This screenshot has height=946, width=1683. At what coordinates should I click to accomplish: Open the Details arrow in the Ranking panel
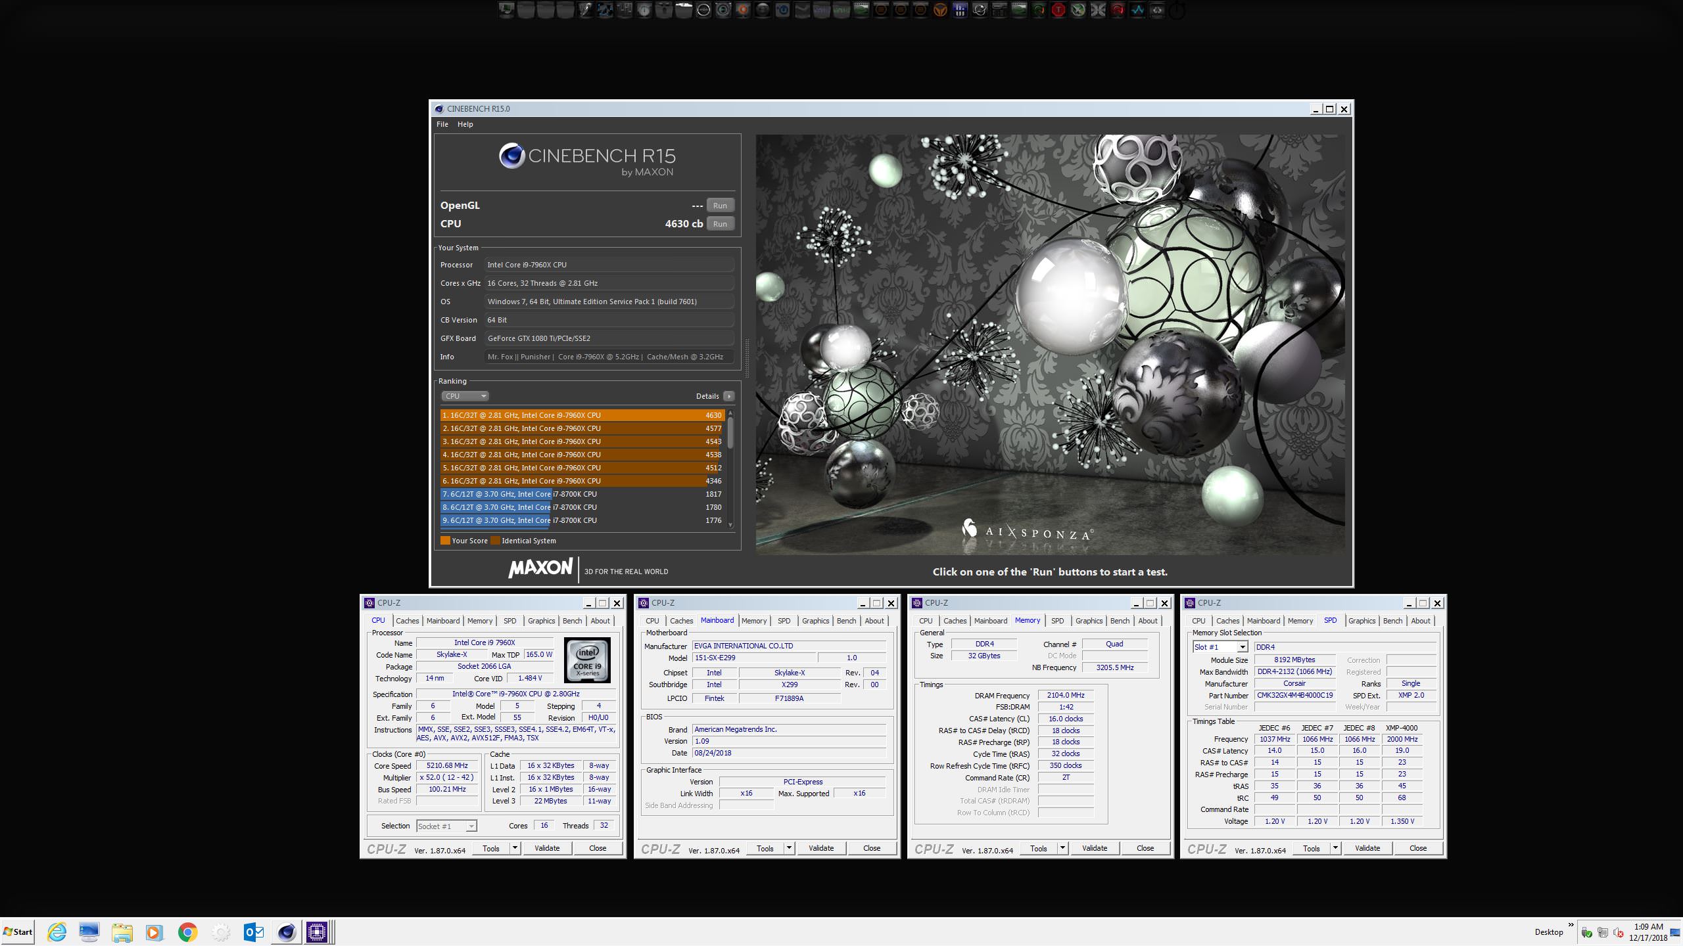tap(728, 396)
